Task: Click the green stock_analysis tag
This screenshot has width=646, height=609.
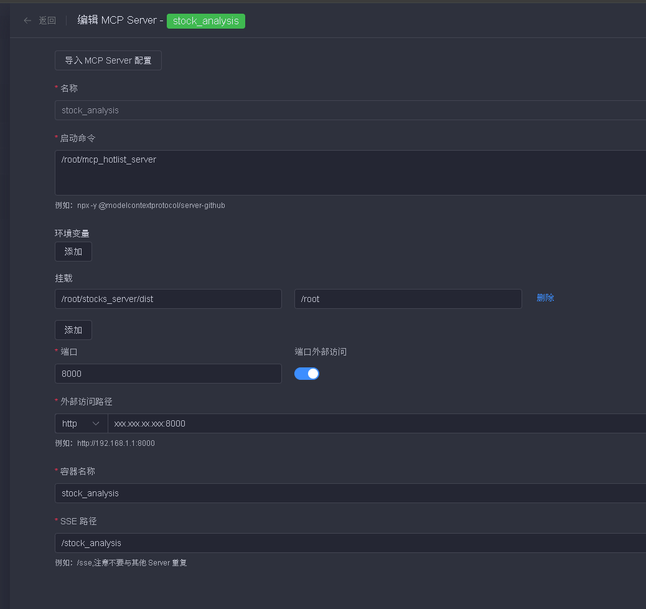Action: coord(205,21)
